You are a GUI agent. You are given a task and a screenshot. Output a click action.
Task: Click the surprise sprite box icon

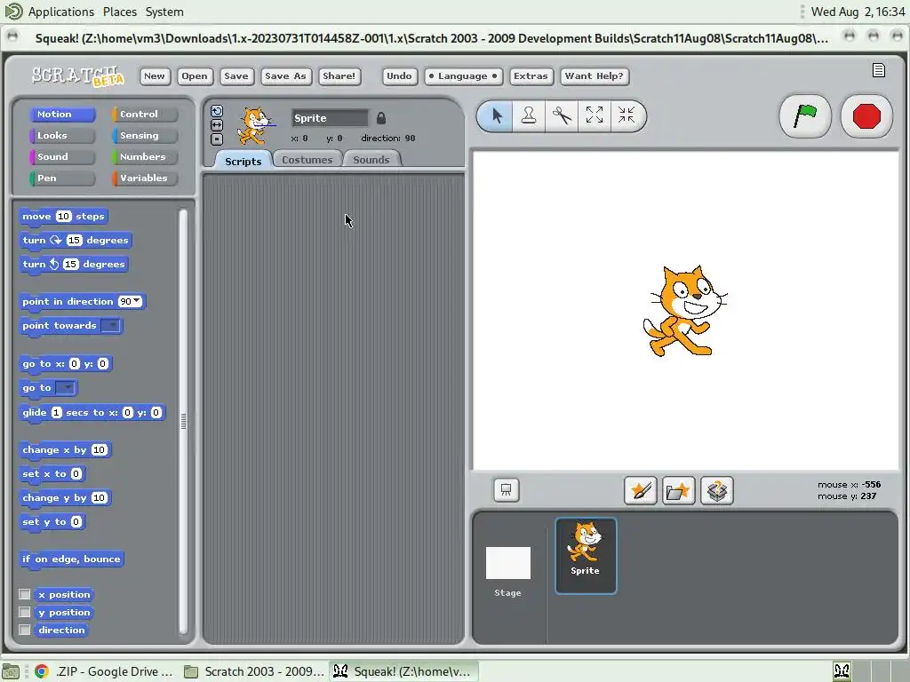[x=717, y=490]
